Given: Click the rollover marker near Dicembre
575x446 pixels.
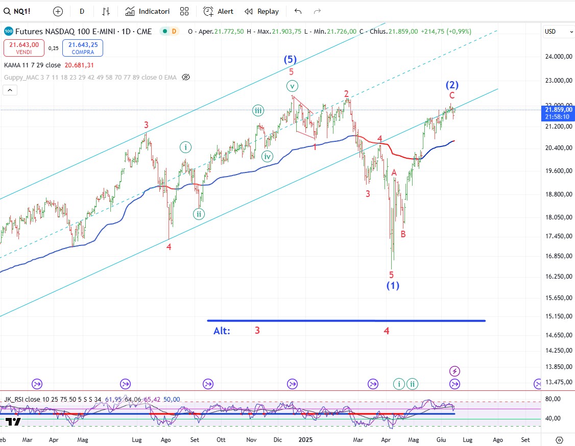Looking at the screenshot, I should [x=292, y=384].
